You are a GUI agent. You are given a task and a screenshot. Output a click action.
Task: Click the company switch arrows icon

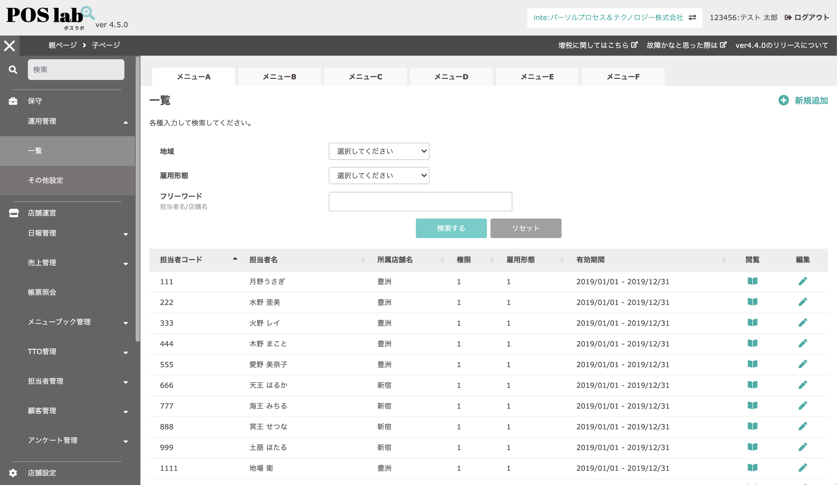pos(692,17)
